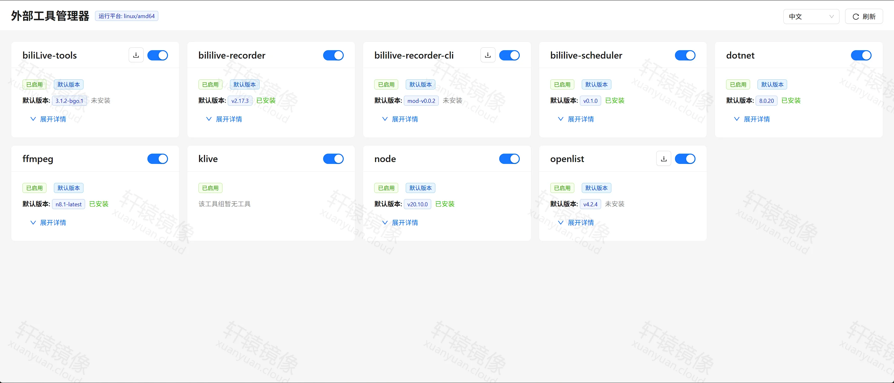The width and height of the screenshot is (894, 383).
Task: Turn off the dotnet switch
Action: [861, 55]
